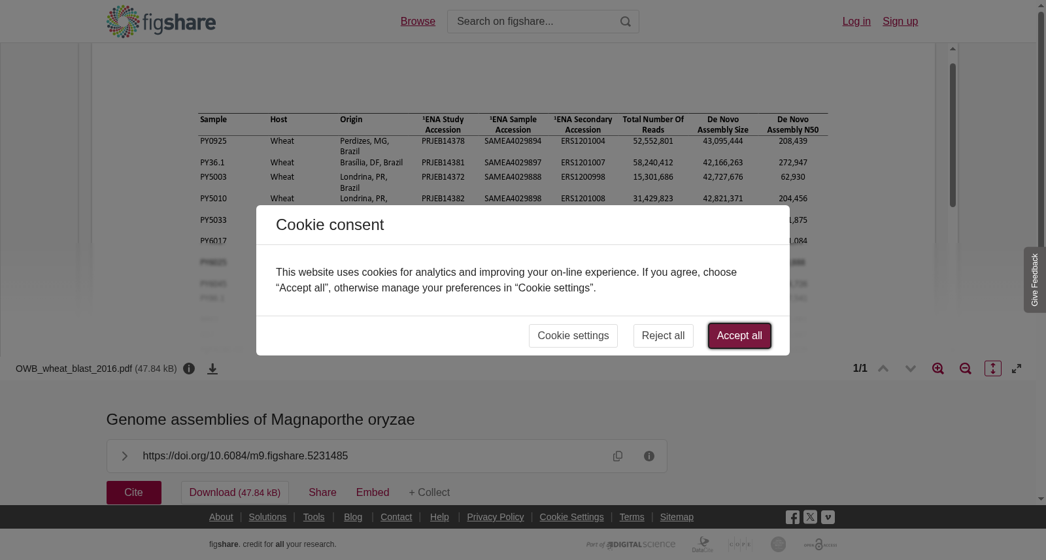Click the Digital Science logo
This screenshot has height=560, width=1046.
click(x=631, y=544)
